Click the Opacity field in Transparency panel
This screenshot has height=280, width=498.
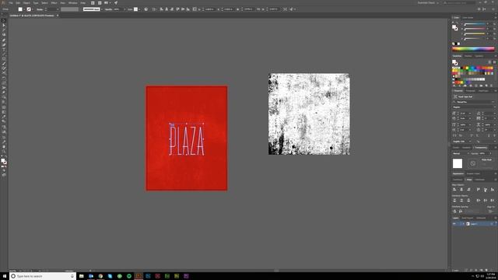[485, 153]
